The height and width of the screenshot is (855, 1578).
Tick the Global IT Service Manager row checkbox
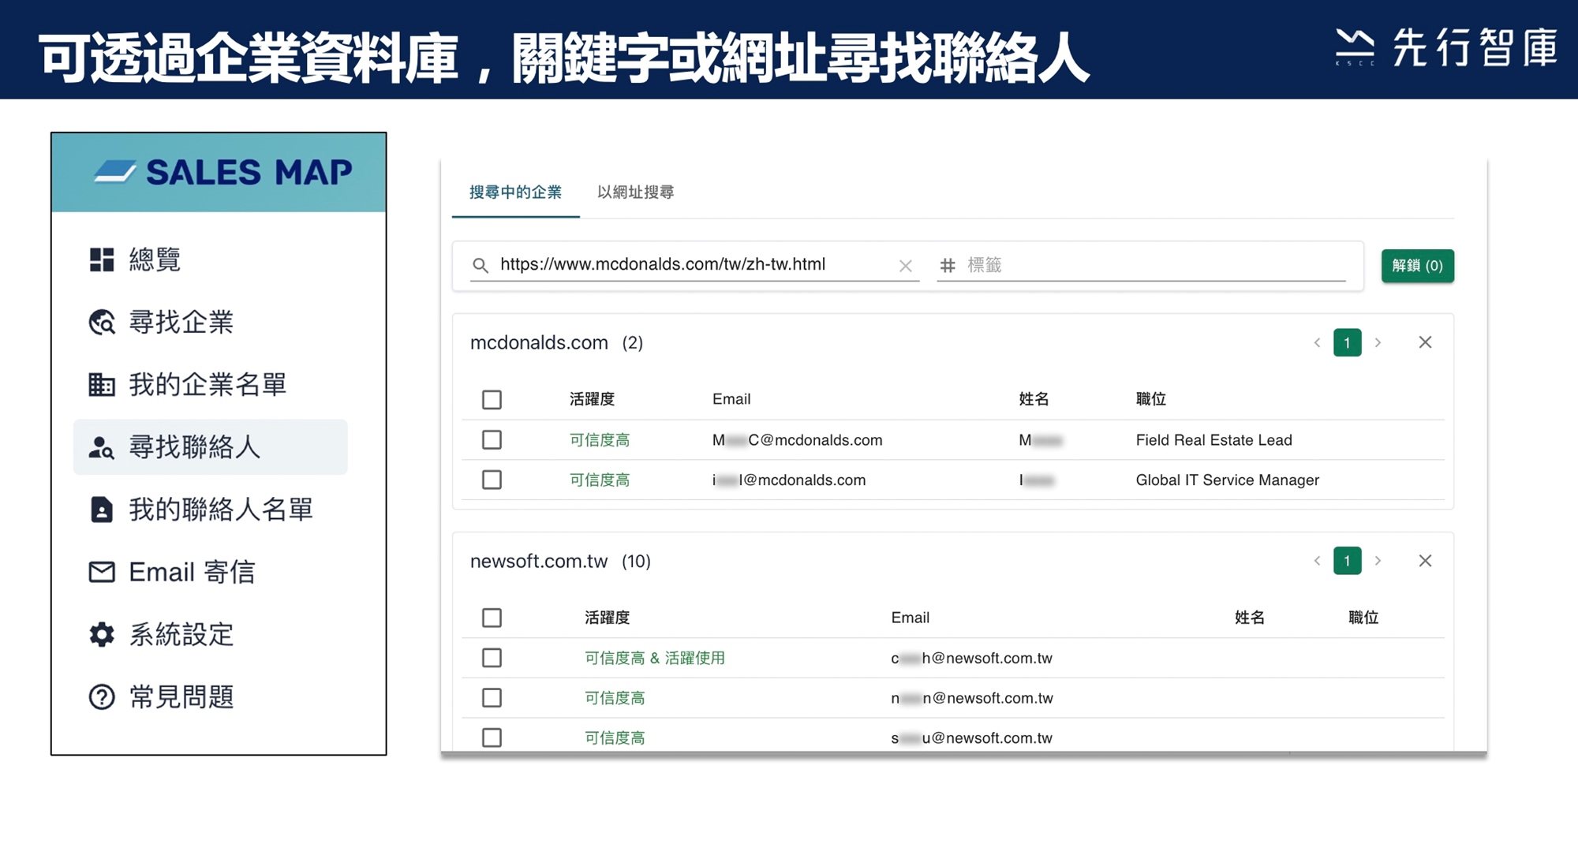click(x=492, y=480)
